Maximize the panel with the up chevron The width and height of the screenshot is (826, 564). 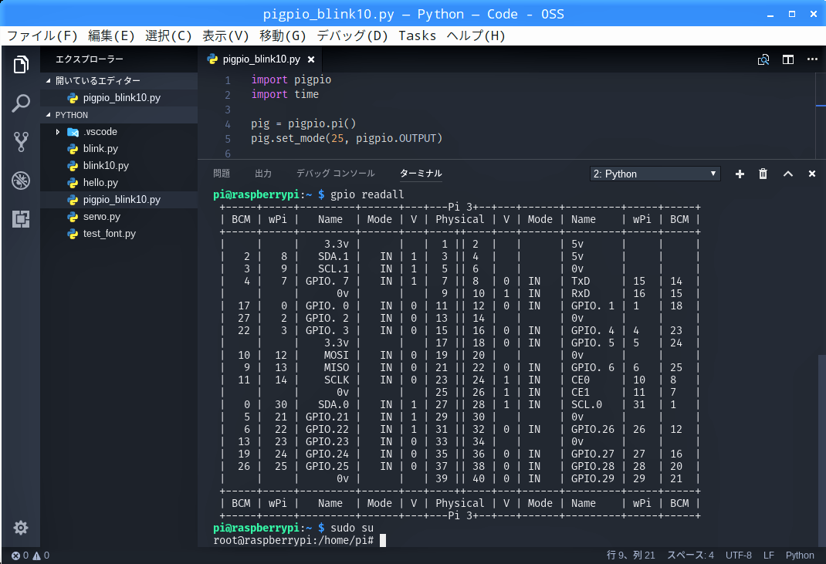click(788, 174)
